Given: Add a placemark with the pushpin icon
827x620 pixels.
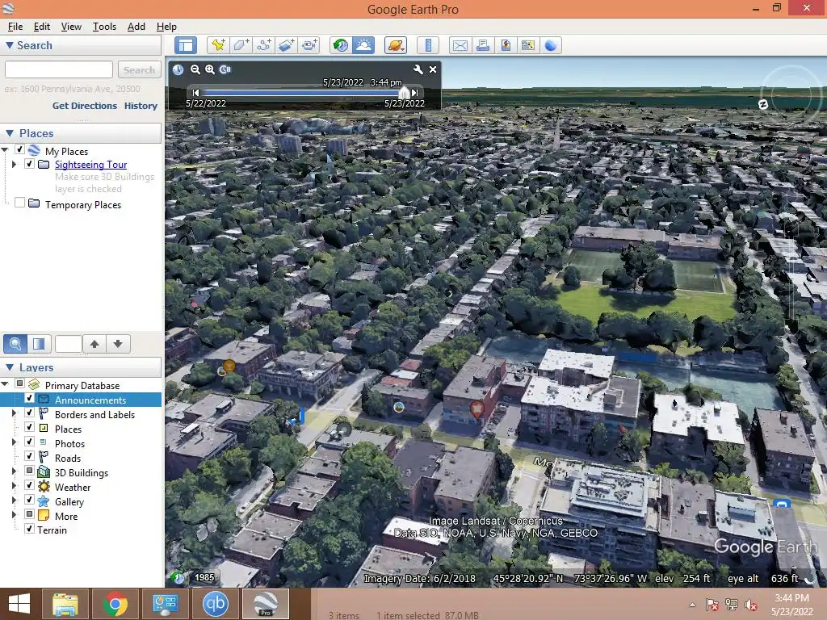Looking at the screenshot, I should [x=217, y=45].
